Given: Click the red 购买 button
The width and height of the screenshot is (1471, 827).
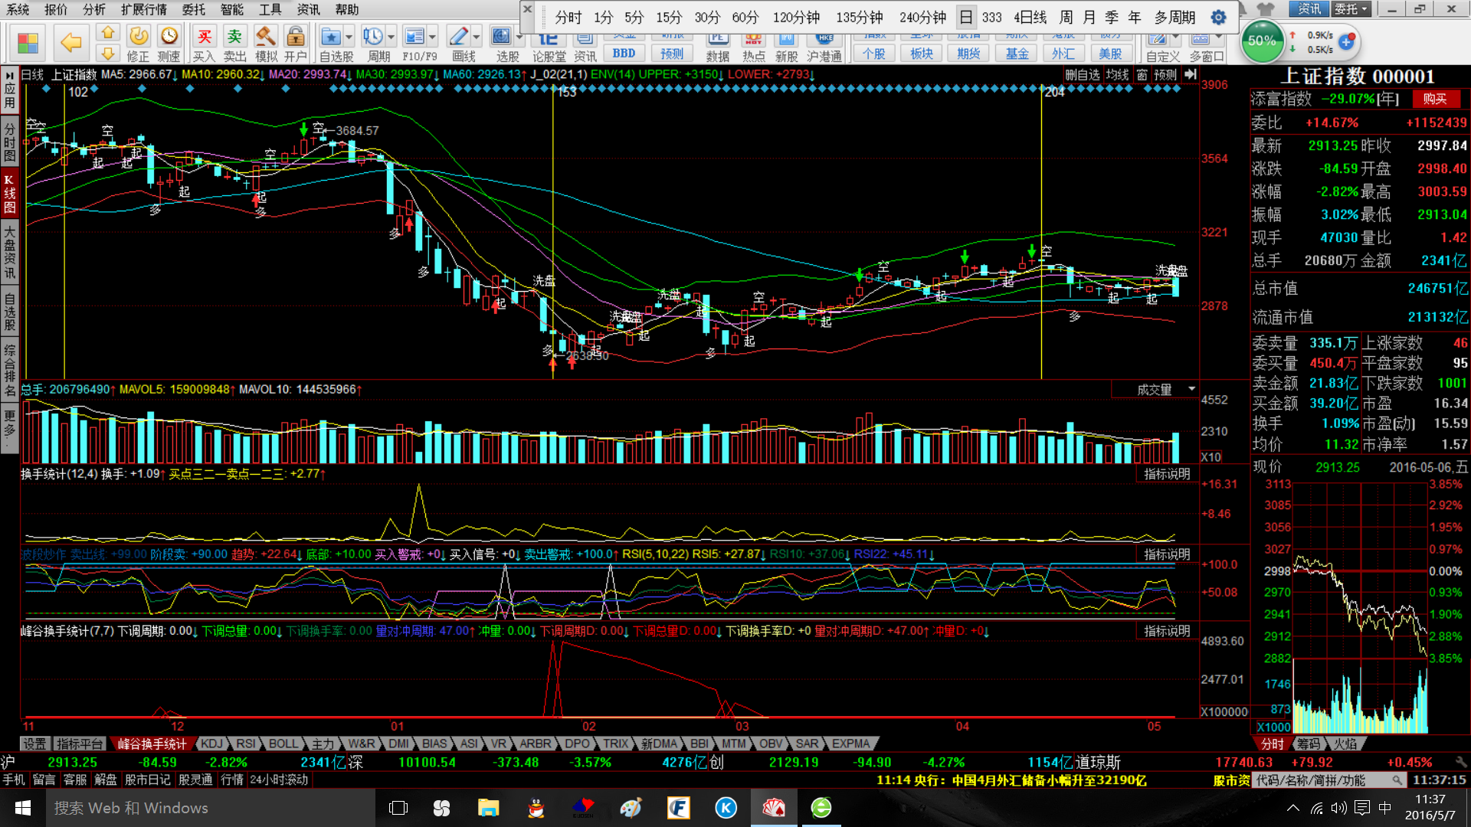Looking at the screenshot, I should (x=1435, y=99).
